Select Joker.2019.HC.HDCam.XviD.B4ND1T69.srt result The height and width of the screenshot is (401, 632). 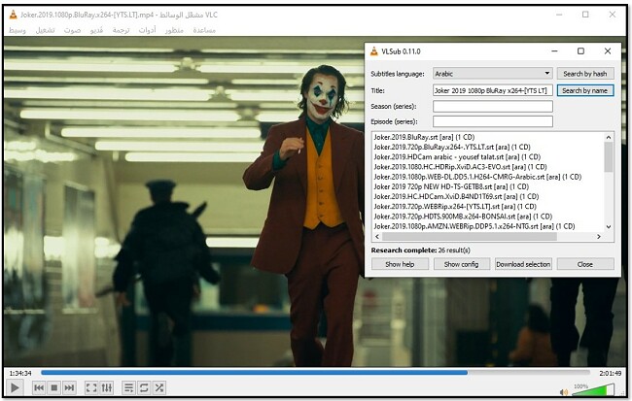coord(456,196)
